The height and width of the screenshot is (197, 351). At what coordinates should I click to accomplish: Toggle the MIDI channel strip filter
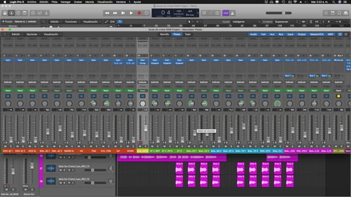[x=330, y=34]
